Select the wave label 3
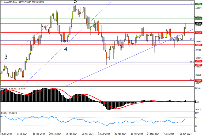Screen dimensions: 204x136 (6, 57)
